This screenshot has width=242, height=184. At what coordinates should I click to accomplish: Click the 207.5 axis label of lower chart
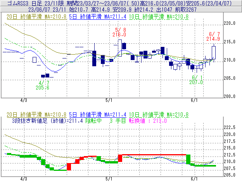pyautogui.click(x=230, y=168)
